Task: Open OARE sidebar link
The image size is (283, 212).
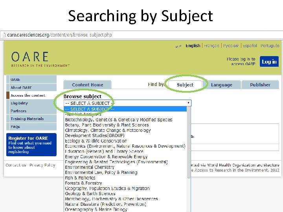Action: [31, 79]
